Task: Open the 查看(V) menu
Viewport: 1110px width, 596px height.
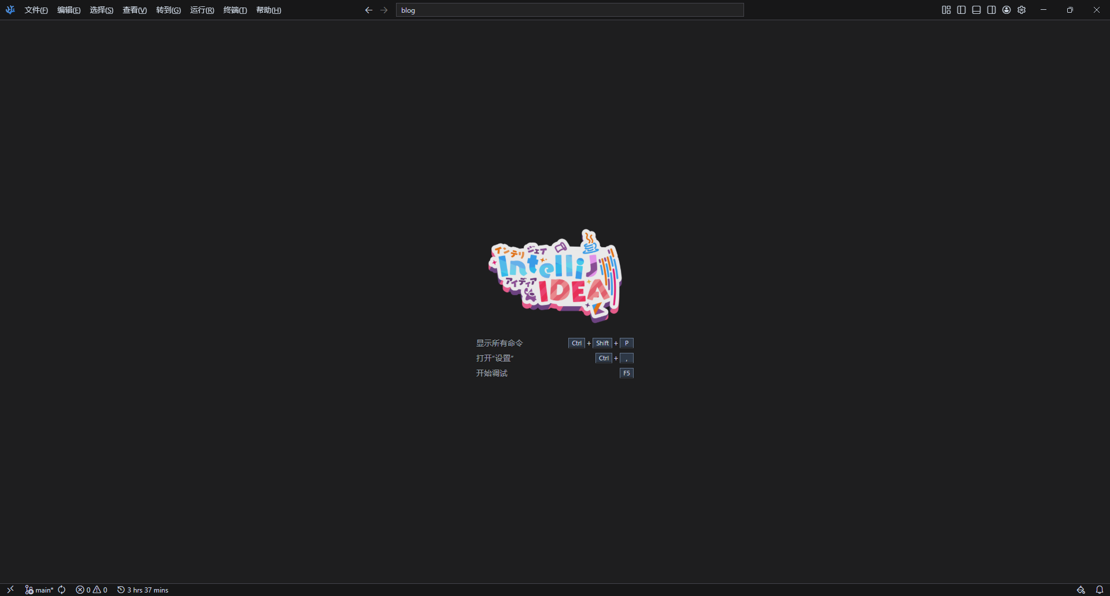Action: [x=135, y=10]
